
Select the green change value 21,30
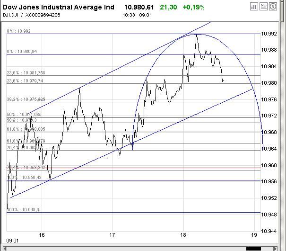pyautogui.click(x=168, y=7)
